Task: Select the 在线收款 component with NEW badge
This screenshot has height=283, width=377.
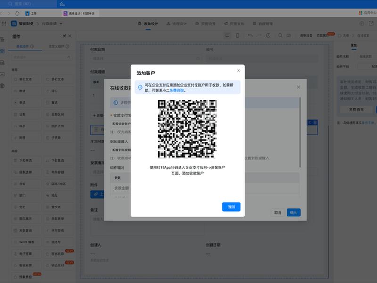Action: [x=58, y=254]
